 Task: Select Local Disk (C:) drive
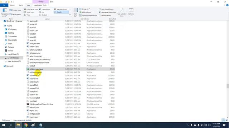coord(12,54)
